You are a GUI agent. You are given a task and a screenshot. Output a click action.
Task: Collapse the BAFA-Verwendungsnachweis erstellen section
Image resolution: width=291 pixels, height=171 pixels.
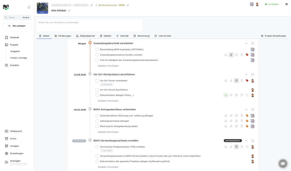point(246,141)
